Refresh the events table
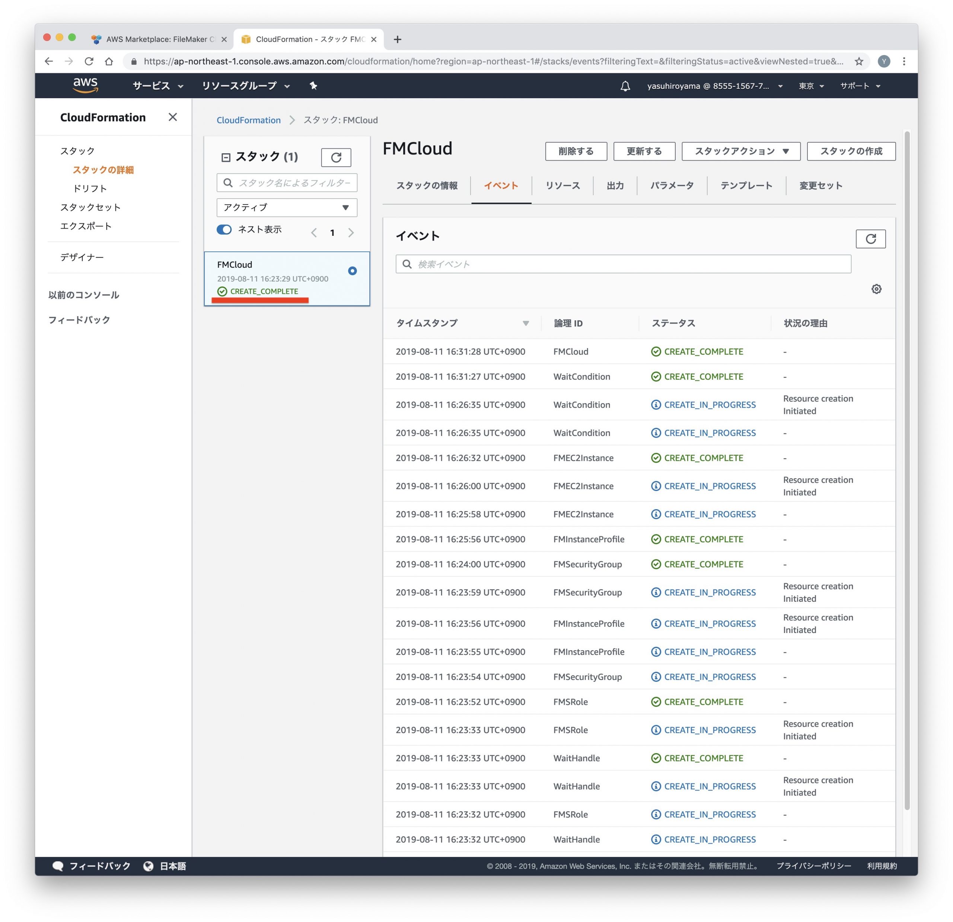The image size is (953, 922). click(870, 239)
